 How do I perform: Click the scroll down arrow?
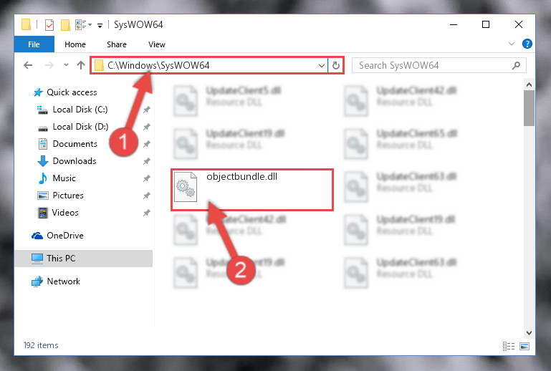tap(529, 332)
